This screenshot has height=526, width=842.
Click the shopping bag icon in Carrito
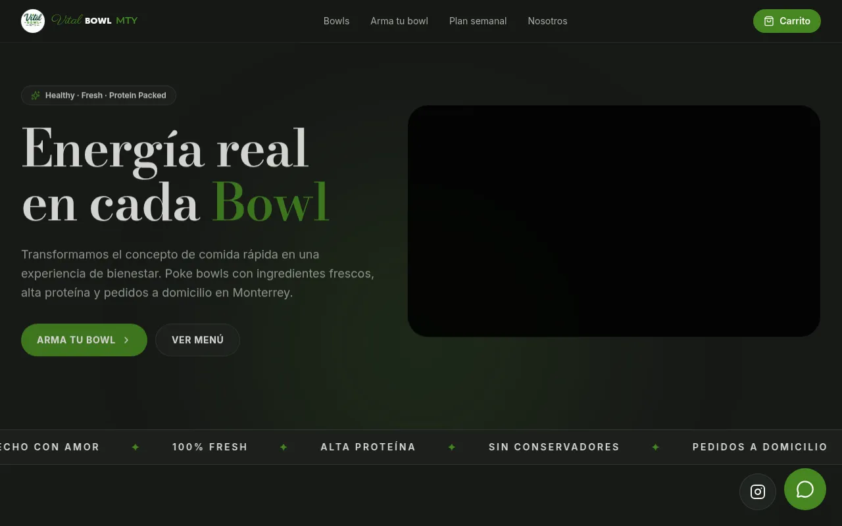[769, 21]
